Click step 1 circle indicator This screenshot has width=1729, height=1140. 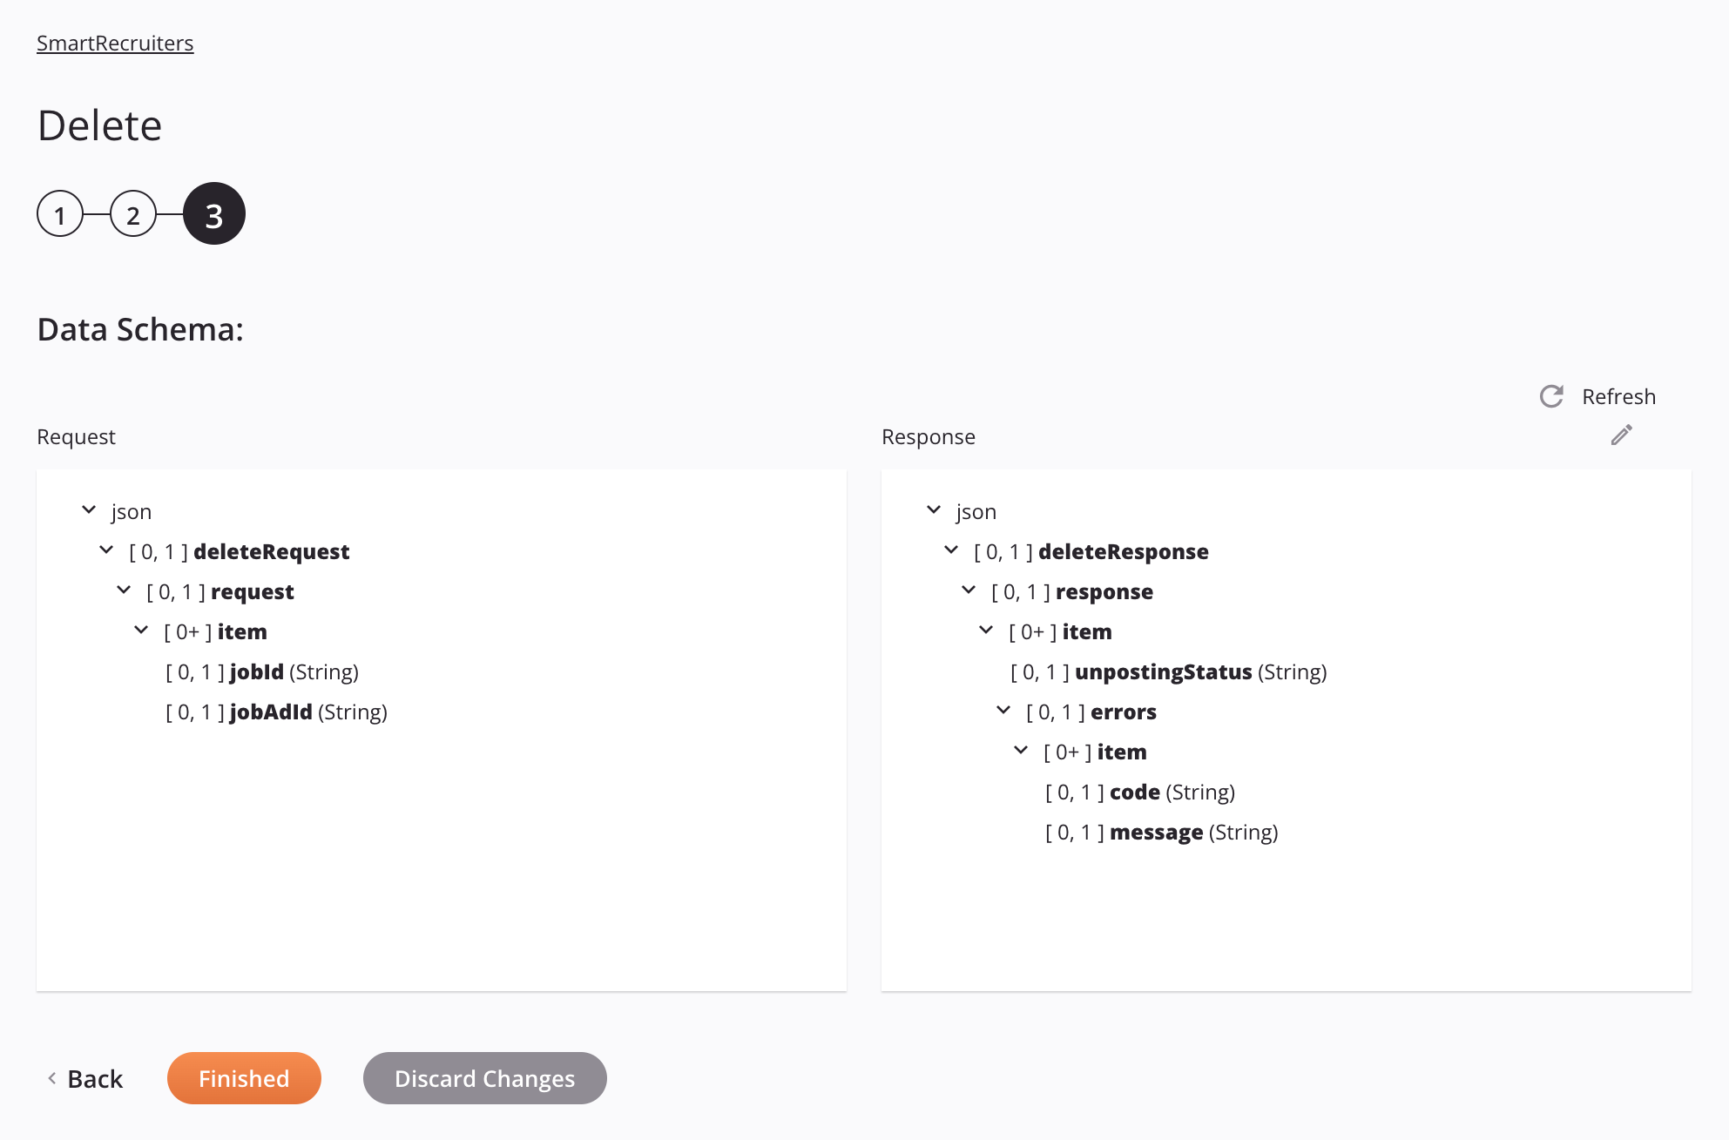pos(57,212)
